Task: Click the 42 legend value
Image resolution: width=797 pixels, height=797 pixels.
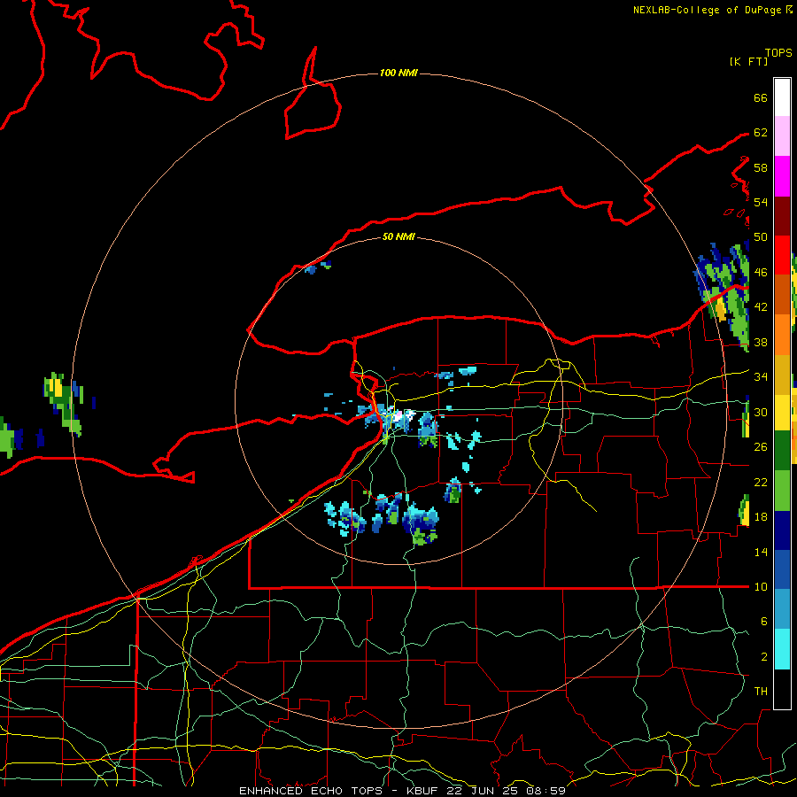Action: click(761, 307)
